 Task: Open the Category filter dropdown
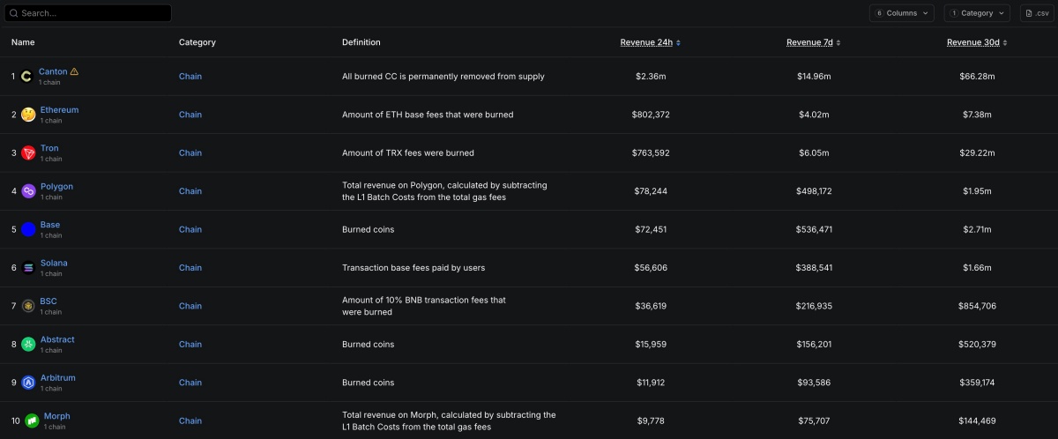pyautogui.click(x=978, y=13)
